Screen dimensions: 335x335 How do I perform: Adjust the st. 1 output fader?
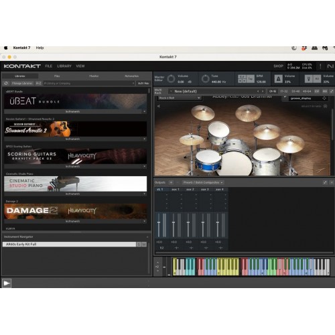[x=159, y=223]
